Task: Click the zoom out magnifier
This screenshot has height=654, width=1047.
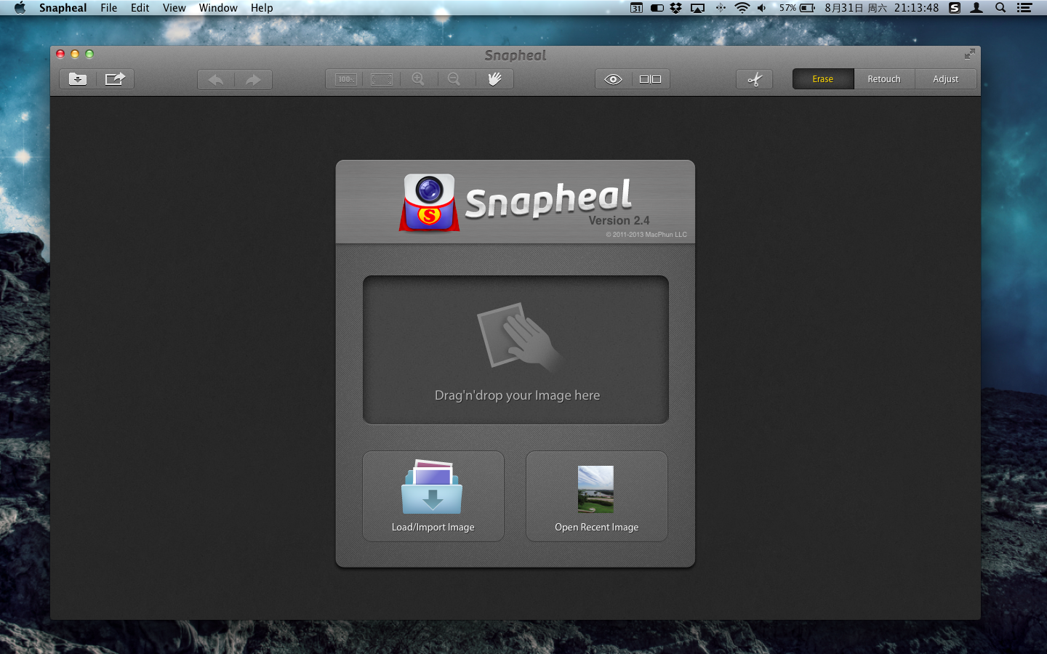Action: point(454,79)
